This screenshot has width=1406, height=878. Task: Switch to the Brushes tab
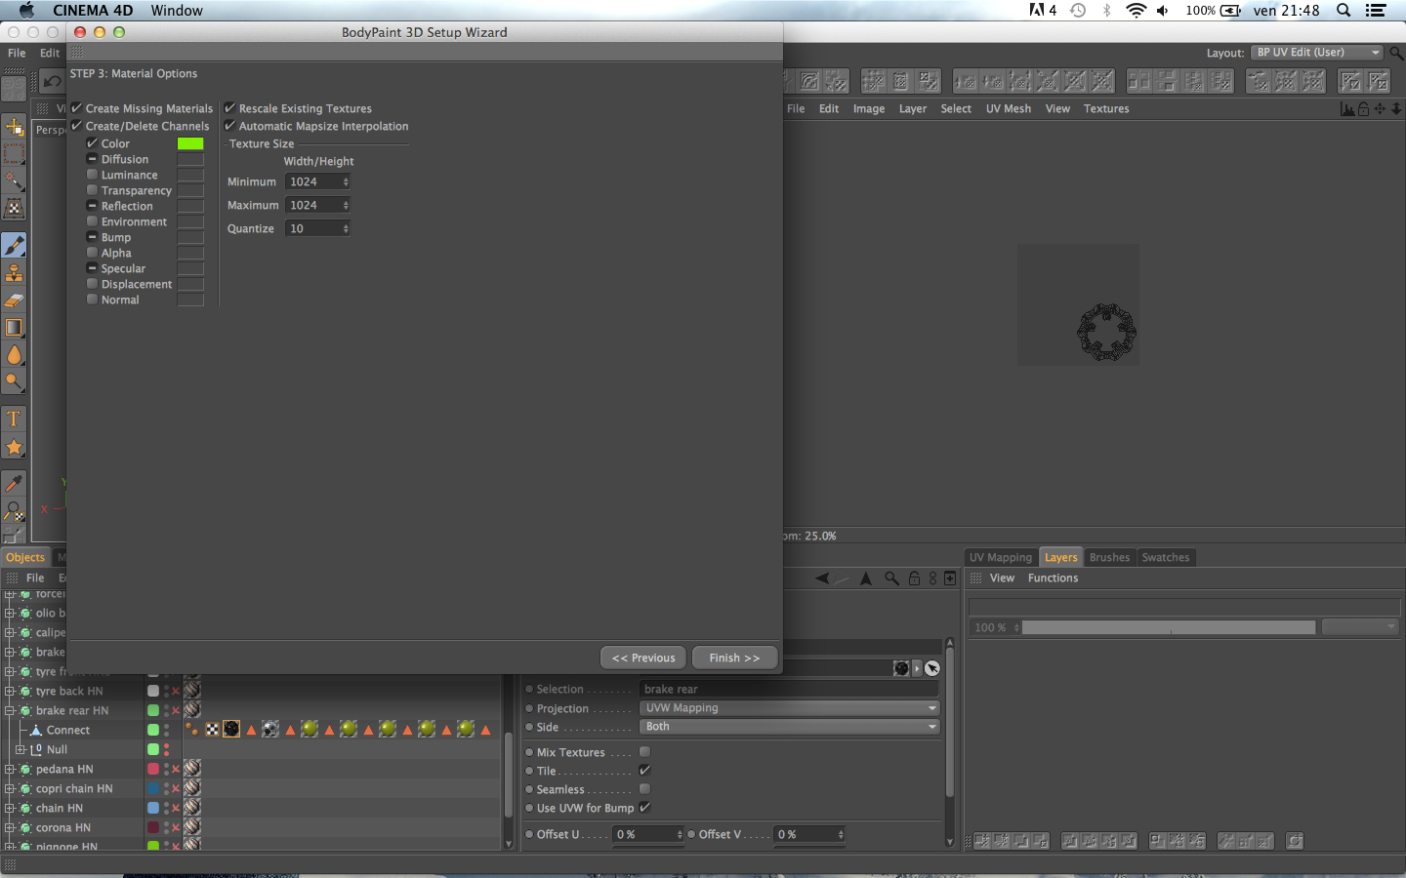click(1109, 558)
